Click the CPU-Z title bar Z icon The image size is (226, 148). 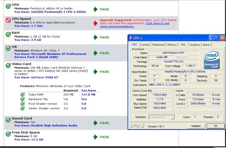[x=131, y=38]
